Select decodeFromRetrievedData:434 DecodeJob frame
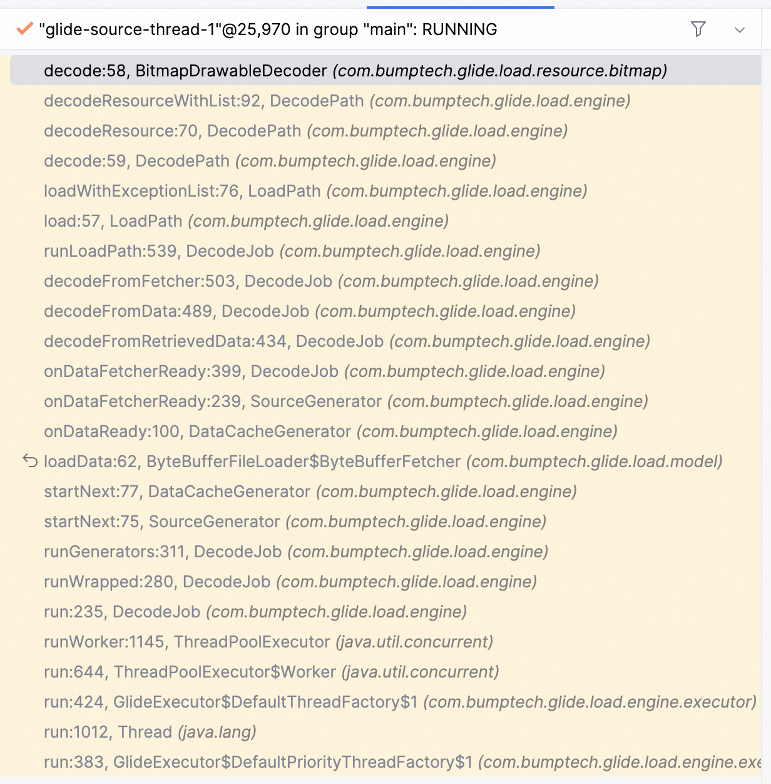771x784 pixels. pos(347,341)
